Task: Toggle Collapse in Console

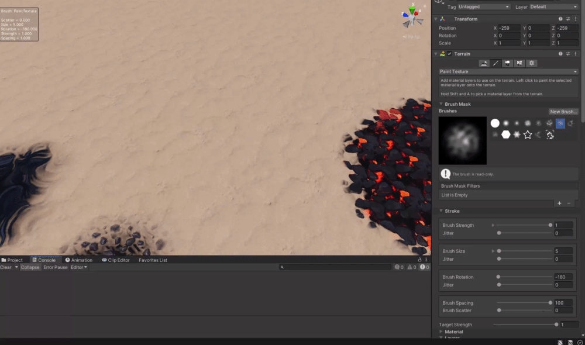Action: click(x=30, y=267)
